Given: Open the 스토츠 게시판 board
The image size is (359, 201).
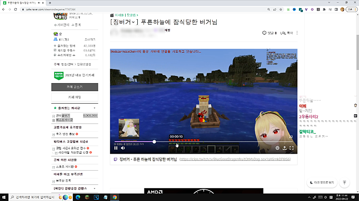Looking at the screenshot, I should (65, 167).
